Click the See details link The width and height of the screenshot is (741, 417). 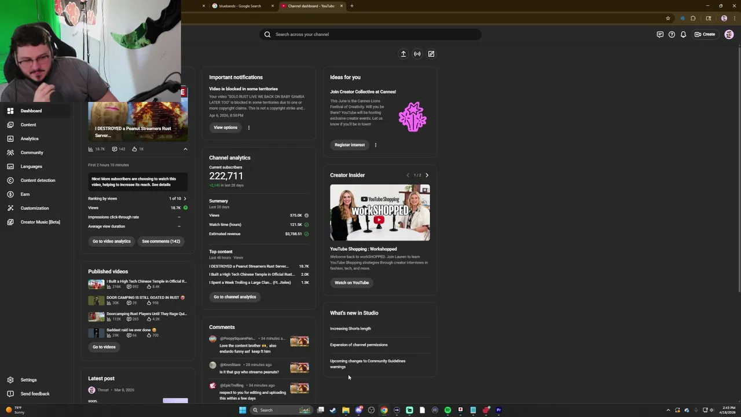pos(161,185)
